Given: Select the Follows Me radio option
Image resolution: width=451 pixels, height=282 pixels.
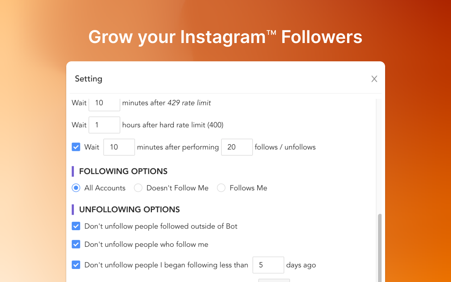Looking at the screenshot, I should tap(221, 188).
